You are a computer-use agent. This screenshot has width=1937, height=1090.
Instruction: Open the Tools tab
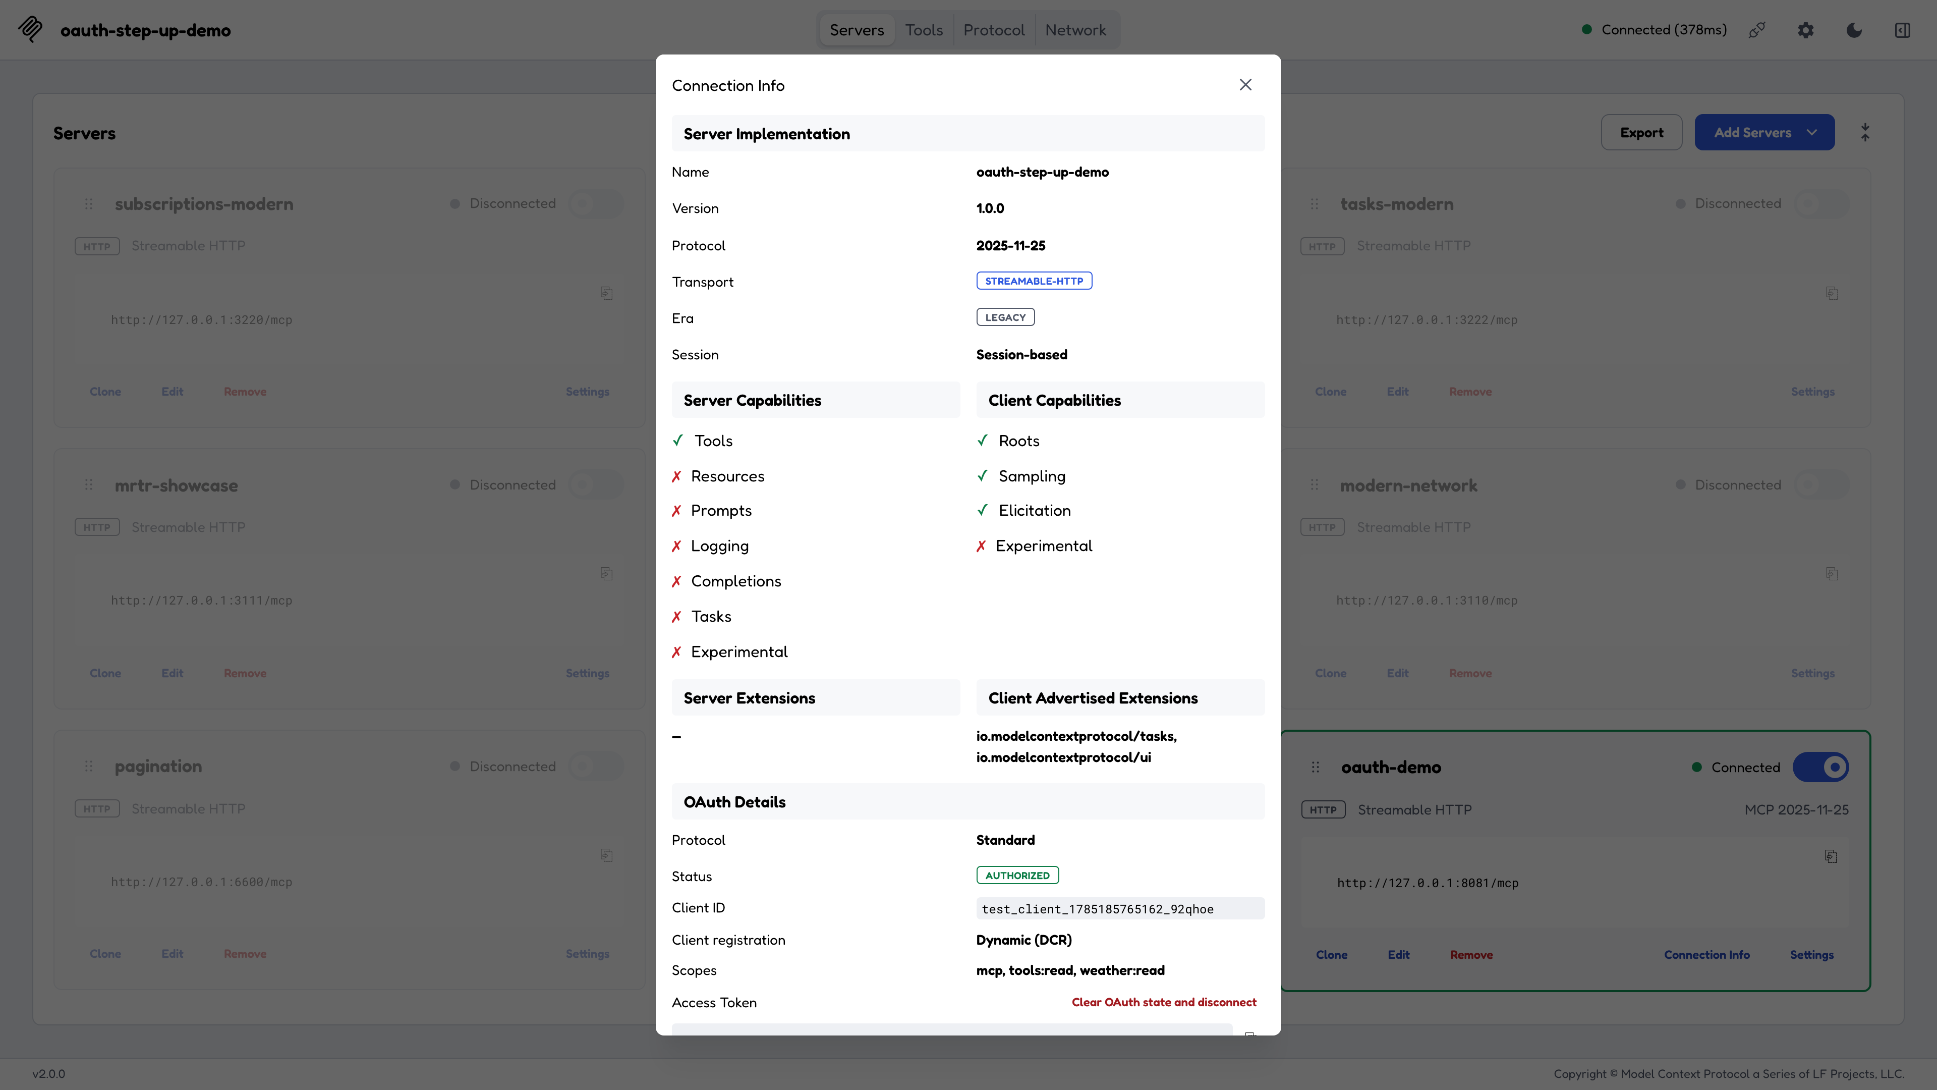[x=924, y=30]
